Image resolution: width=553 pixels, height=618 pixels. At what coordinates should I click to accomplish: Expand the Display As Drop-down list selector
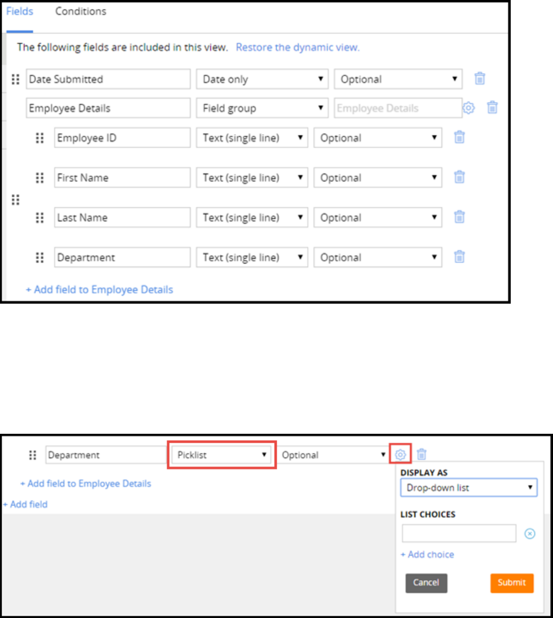click(x=469, y=488)
